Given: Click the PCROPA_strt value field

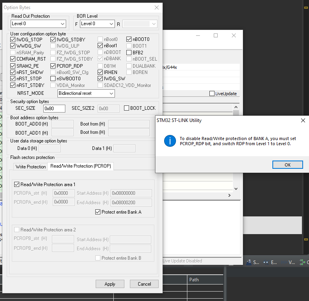Looking at the screenshot, I should [64, 193].
